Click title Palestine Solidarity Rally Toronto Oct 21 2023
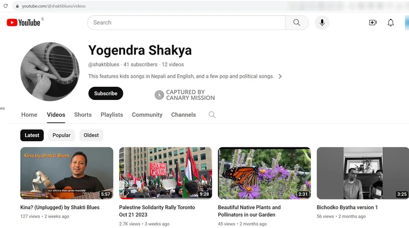This screenshot has width=409, height=228. click(x=157, y=211)
